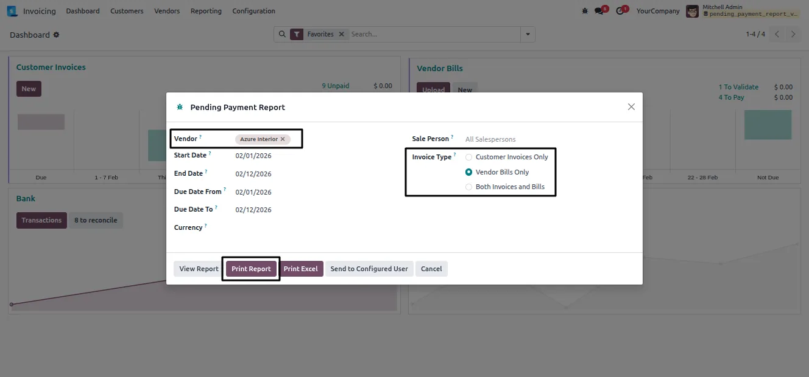The width and height of the screenshot is (809, 377).
Task: Open the Reporting menu
Action: (x=206, y=11)
